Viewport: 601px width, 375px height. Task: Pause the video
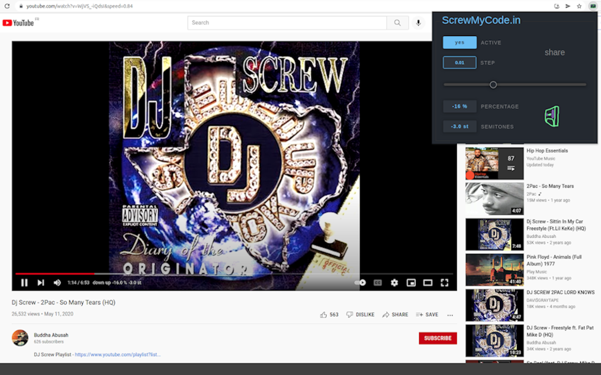[x=24, y=283]
